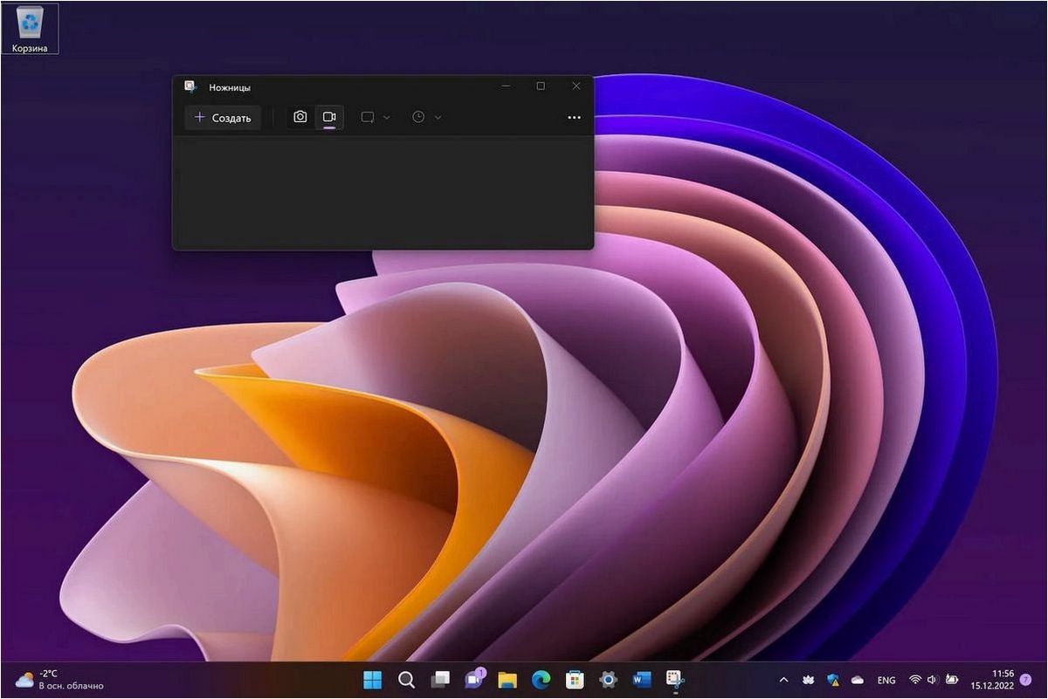This screenshot has width=1048, height=699.
Task: Open the delay timer clock dropdown
Action: point(427,117)
